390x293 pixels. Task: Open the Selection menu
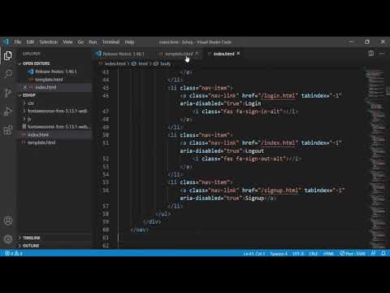[49, 42]
